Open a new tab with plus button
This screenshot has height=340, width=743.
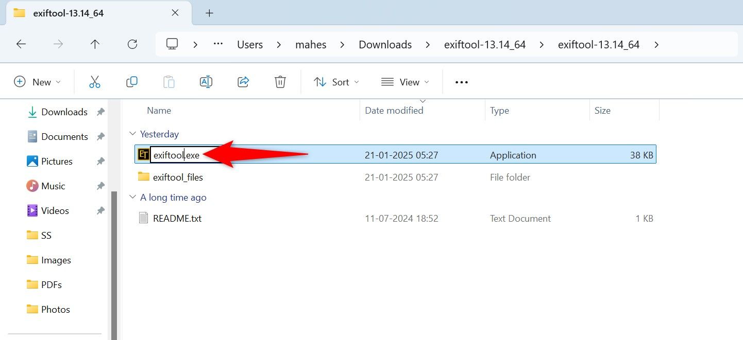pos(209,13)
